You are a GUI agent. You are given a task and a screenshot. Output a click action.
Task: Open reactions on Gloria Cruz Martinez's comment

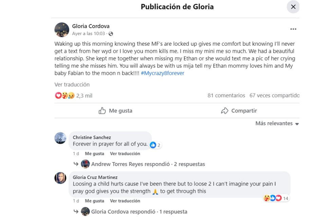pyautogui.click(x=276, y=198)
